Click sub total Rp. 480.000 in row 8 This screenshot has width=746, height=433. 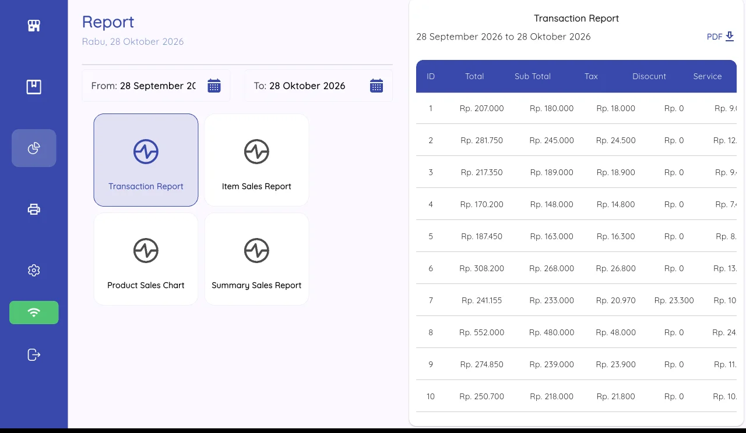point(552,332)
